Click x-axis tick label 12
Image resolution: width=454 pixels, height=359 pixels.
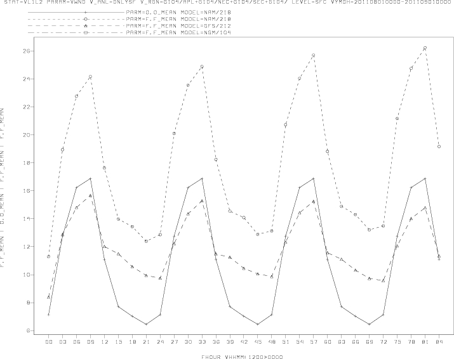coord(105,342)
